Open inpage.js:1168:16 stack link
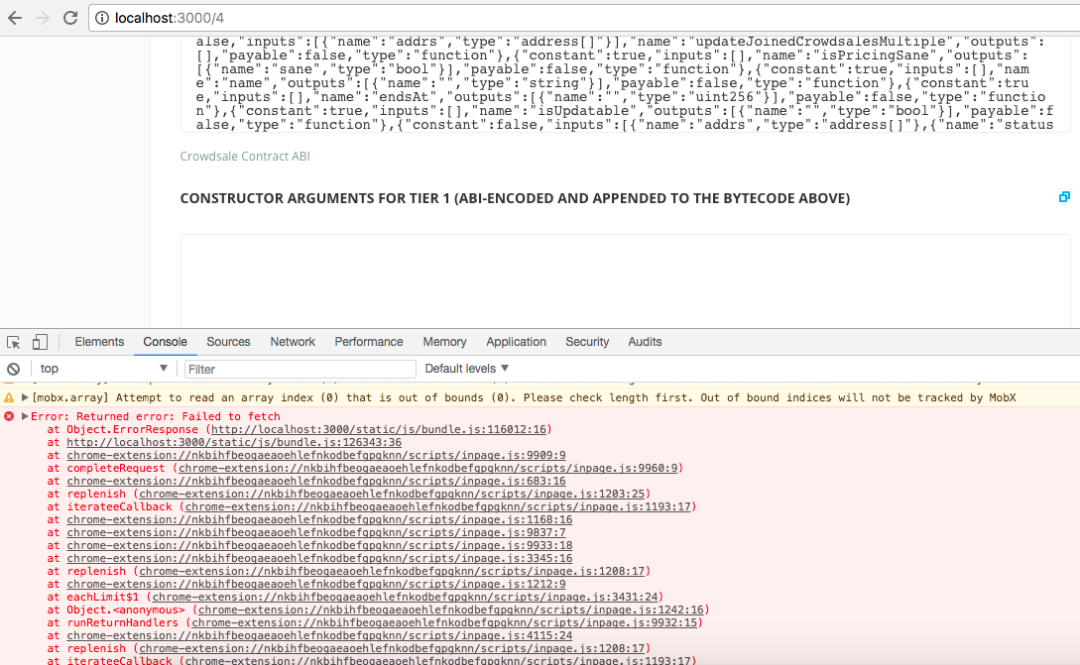Image resolution: width=1080 pixels, height=665 pixels. pos(319,519)
